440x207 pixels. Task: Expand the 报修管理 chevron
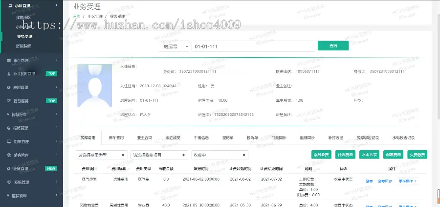click(x=57, y=128)
